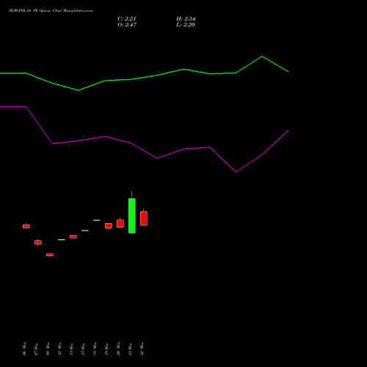Click the red candle for 07 May
Image resolution: width=367 pixels, height=367 pixels.
(x=38, y=242)
